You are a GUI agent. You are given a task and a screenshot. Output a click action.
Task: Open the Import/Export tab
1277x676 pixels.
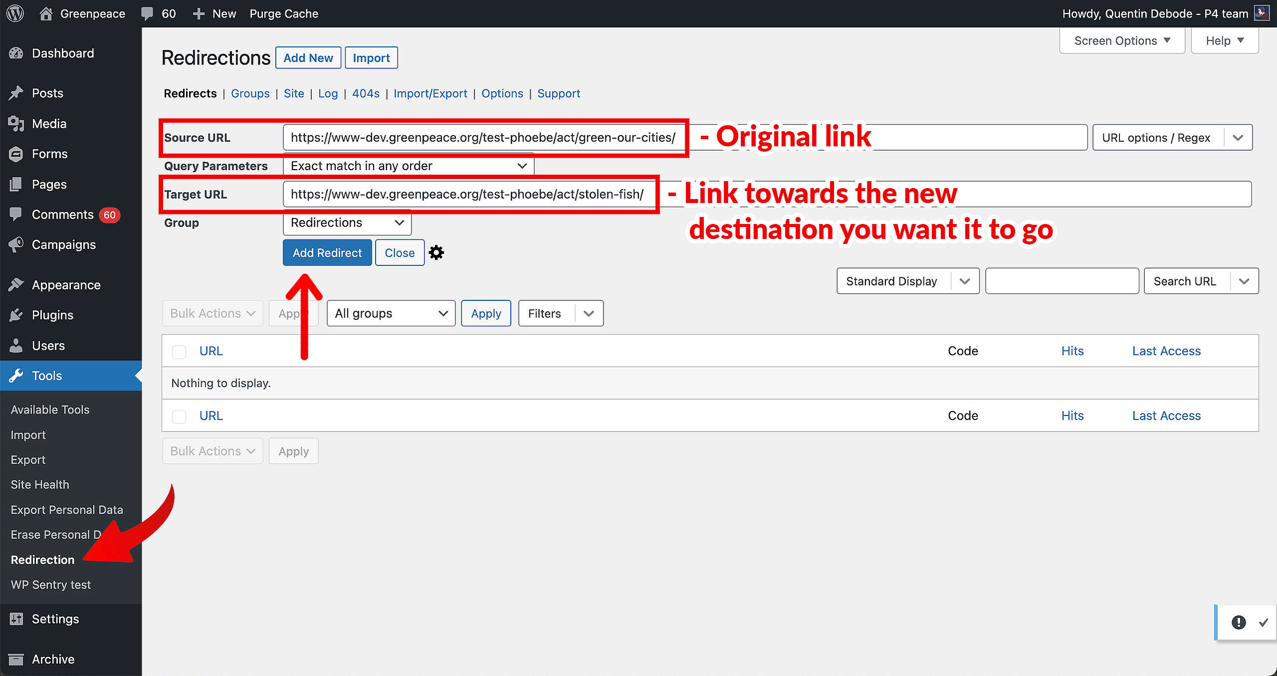pos(430,93)
